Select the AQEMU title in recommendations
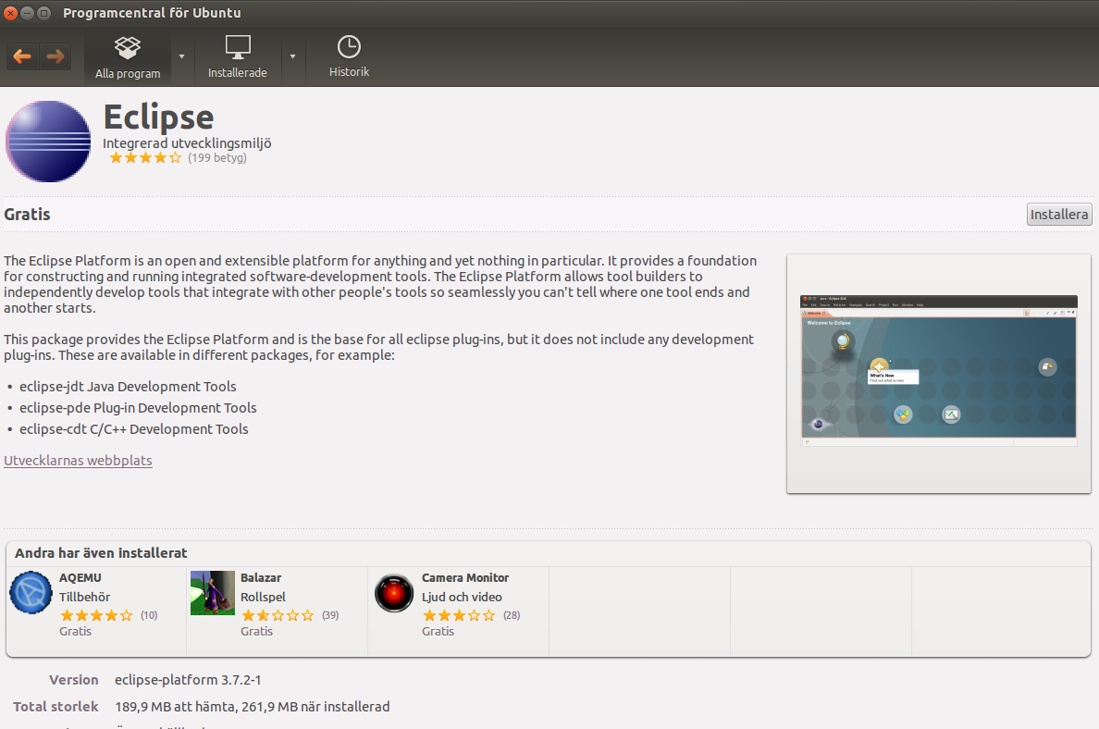The height and width of the screenshot is (729, 1099). [x=80, y=577]
